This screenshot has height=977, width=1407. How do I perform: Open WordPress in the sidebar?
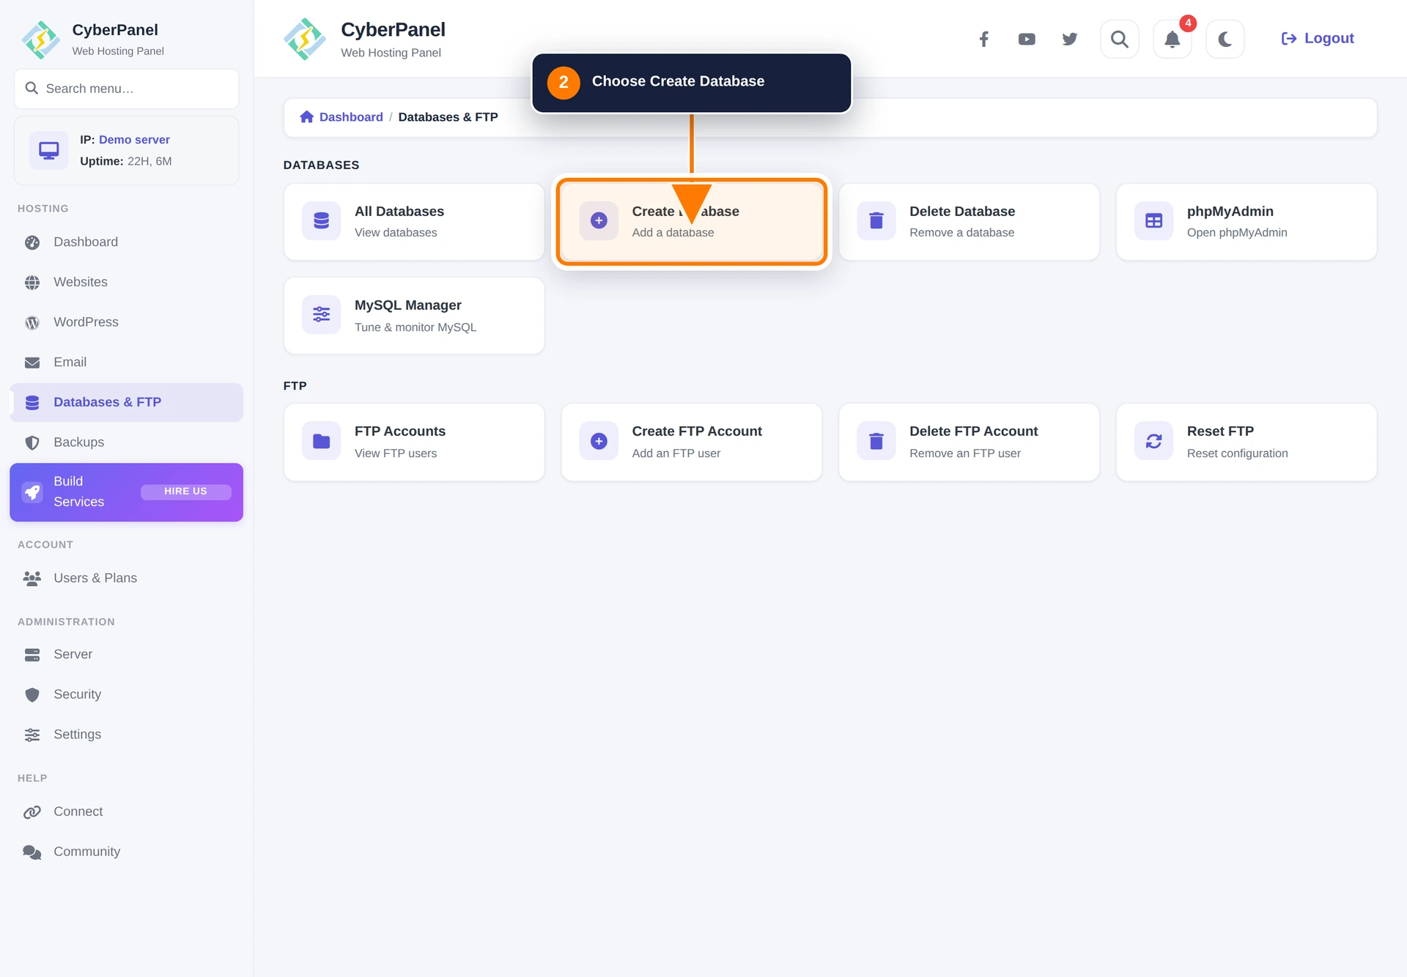(x=127, y=322)
